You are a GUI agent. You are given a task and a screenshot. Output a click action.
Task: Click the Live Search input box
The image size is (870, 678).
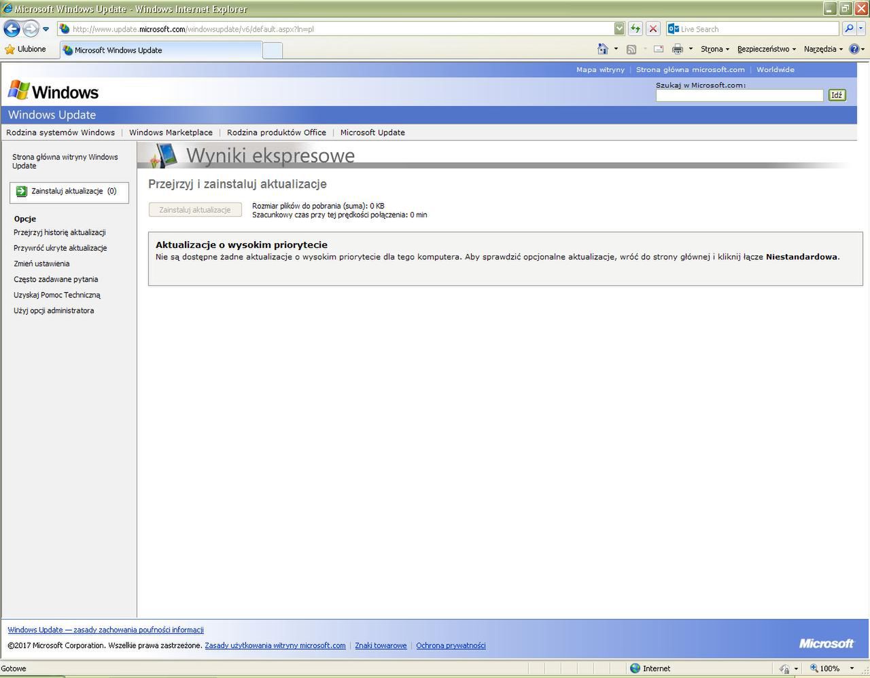click(x=759, y=29)
